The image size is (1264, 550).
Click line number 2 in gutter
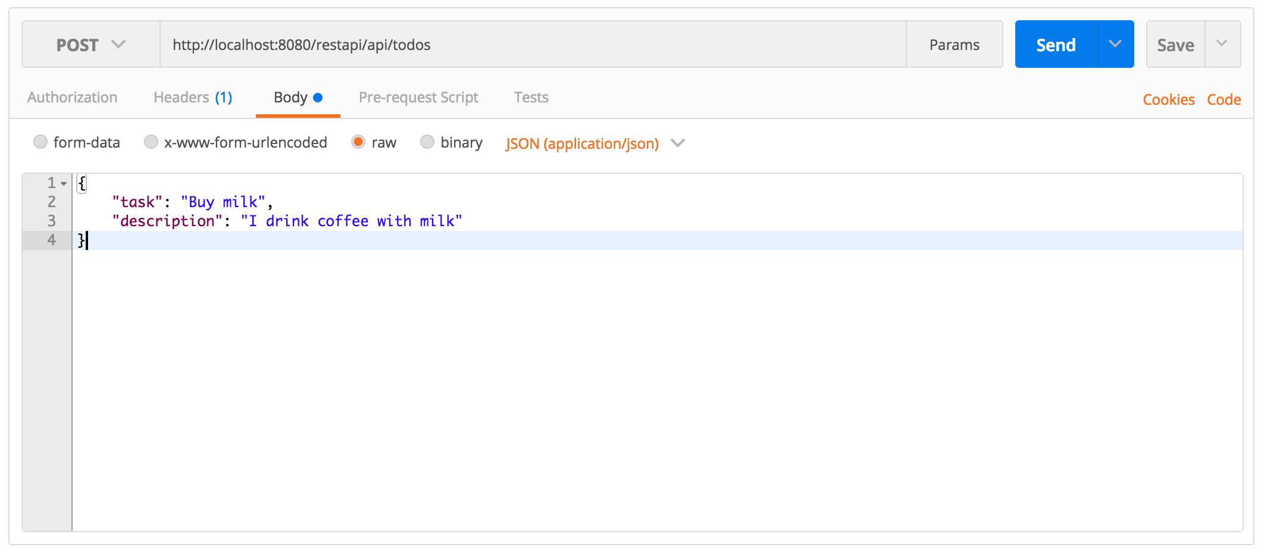(52, 202)
